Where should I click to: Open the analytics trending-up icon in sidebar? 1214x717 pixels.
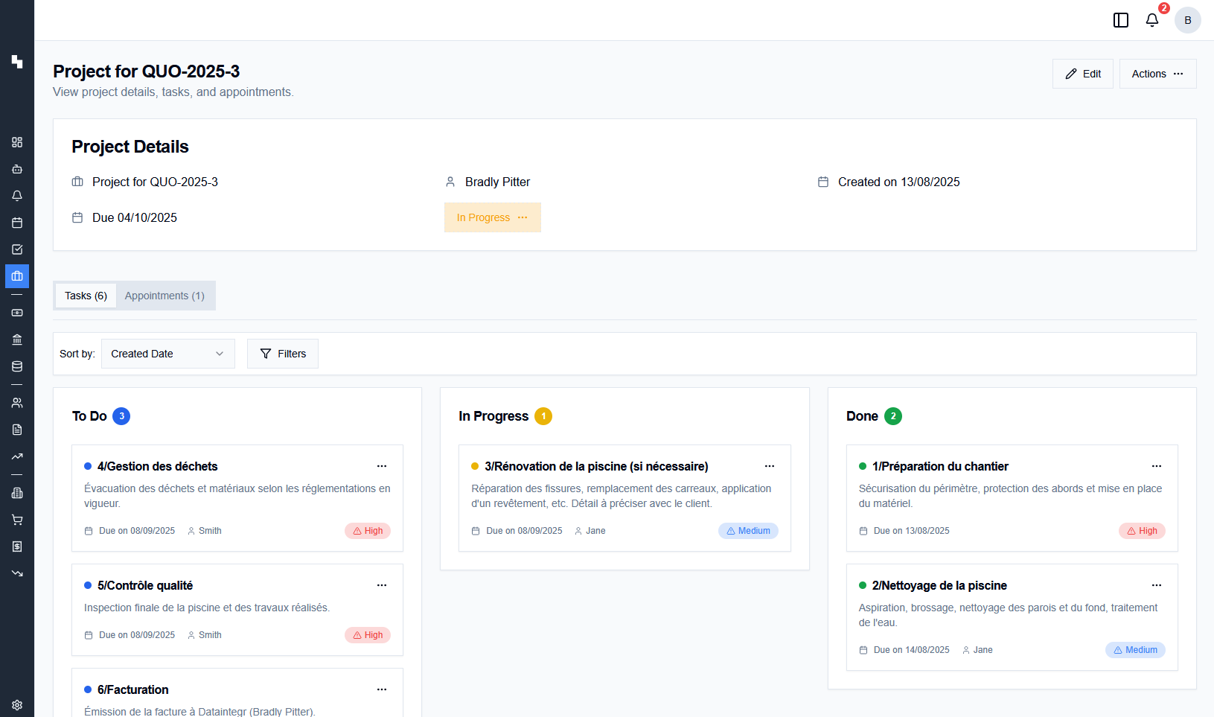[17, 456]
